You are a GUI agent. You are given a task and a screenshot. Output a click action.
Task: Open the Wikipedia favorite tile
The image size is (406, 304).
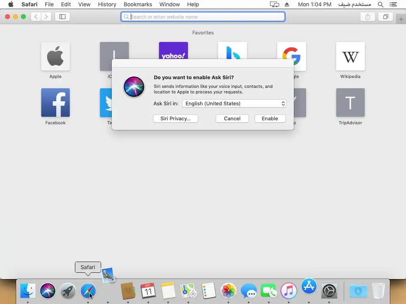[350, 56]
